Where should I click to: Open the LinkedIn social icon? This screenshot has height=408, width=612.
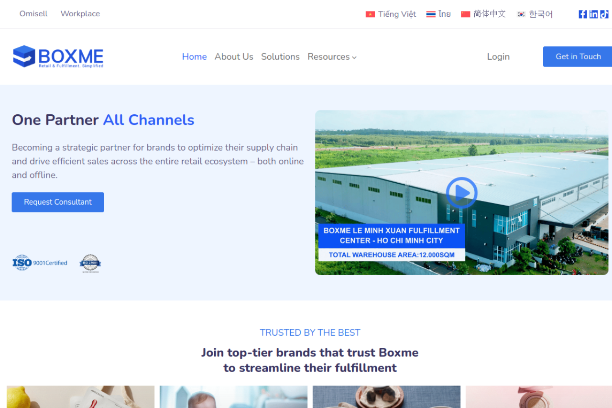coord(593,14)
